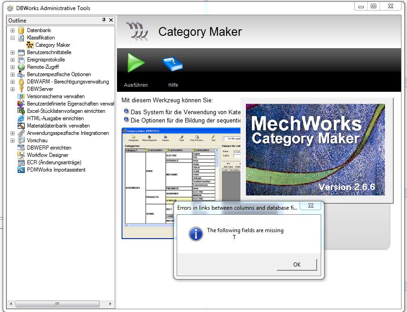The height and width of the screenshot is (312, 407).
Task: Close the Outline panel
Action: [111, 20]
